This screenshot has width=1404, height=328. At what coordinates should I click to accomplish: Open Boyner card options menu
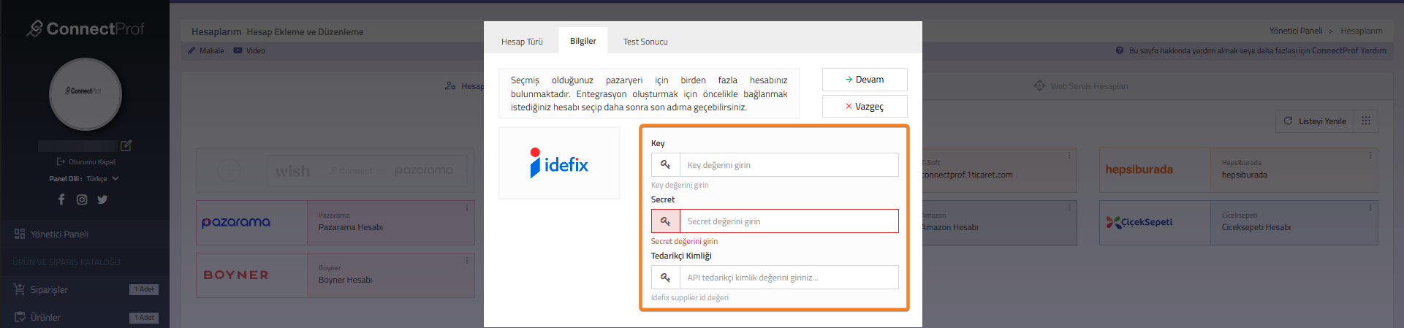pyautogui.click(x=467, y=261)
